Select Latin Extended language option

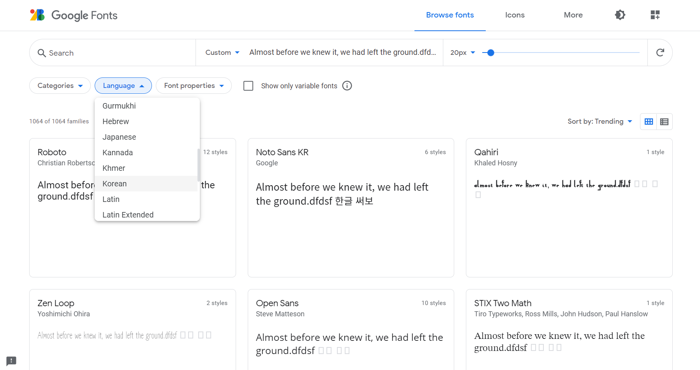click(146, 215)
